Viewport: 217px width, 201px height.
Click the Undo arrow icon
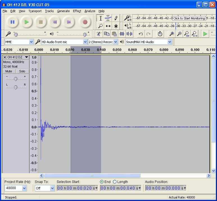(x=141, y=34)
